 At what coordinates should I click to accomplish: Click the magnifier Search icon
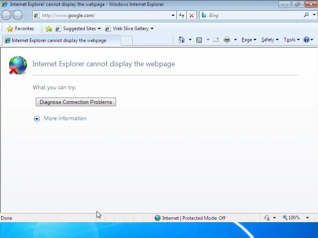[306, 15]
